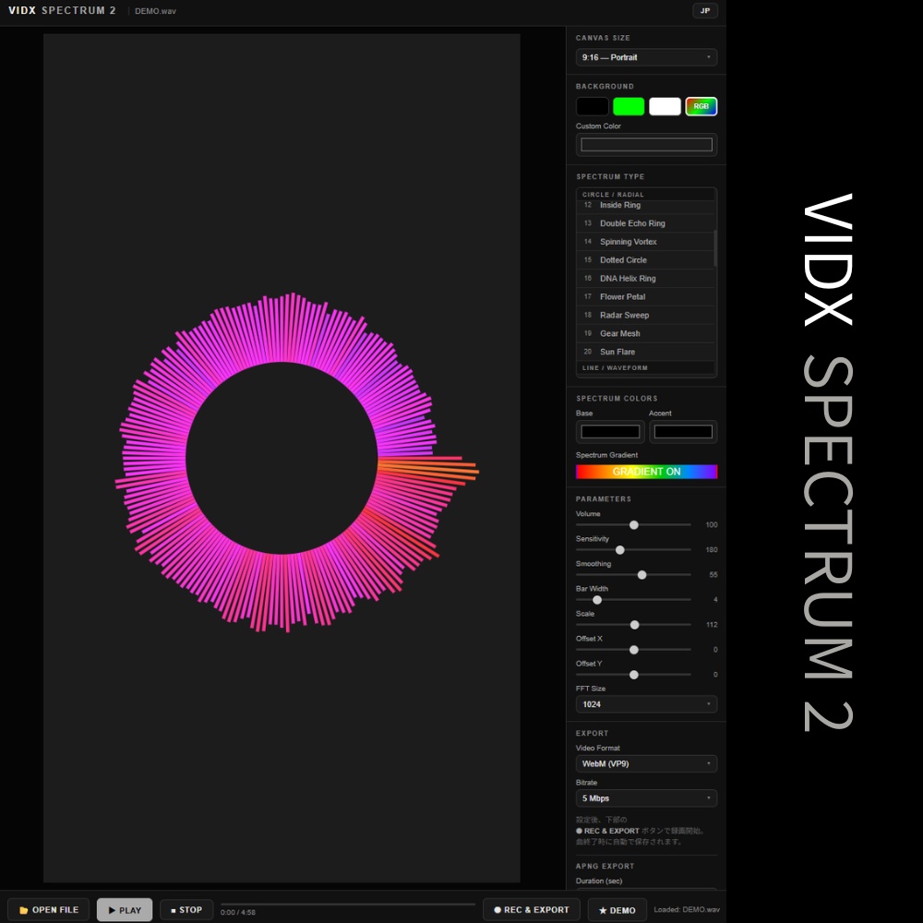Open the FFT Size dropdown
The image size is (923, 923).
click(646, 704)
